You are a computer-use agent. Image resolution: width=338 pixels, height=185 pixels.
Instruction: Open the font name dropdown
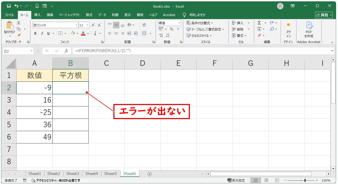[x=76, y=25]
